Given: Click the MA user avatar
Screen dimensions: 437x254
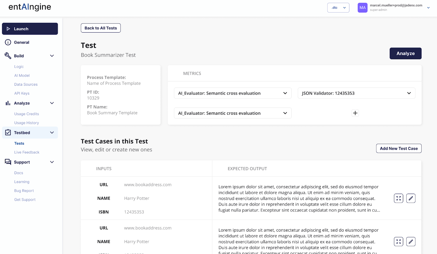Looking at the screenshot, I should click(362, 8).
